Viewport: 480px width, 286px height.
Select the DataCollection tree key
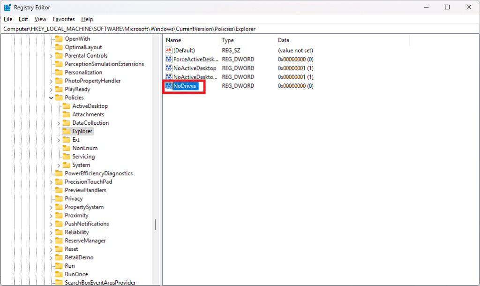pyautogui.click(x=90, y=123)
